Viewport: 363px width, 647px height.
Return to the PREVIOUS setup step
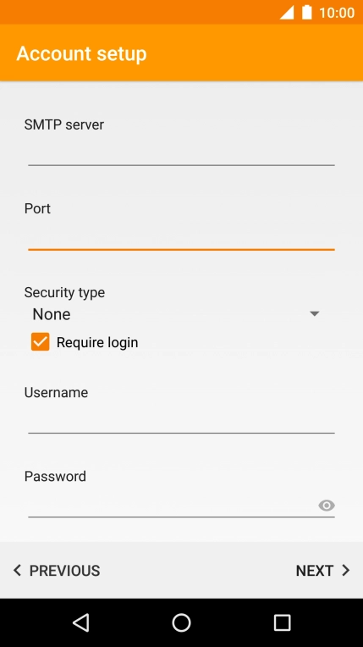(57, 570)
